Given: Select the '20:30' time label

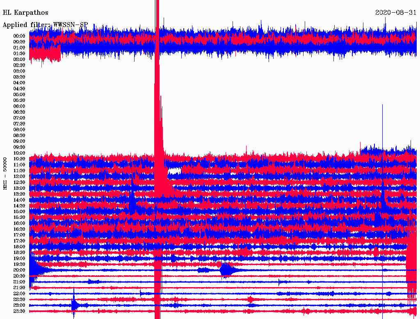Looking at the screenshot, I should pyautogui.click(x=19, y=276).
